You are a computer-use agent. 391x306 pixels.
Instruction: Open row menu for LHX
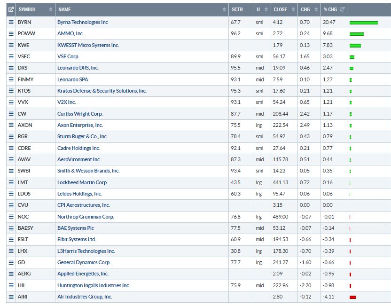click(x=11, y=251)
